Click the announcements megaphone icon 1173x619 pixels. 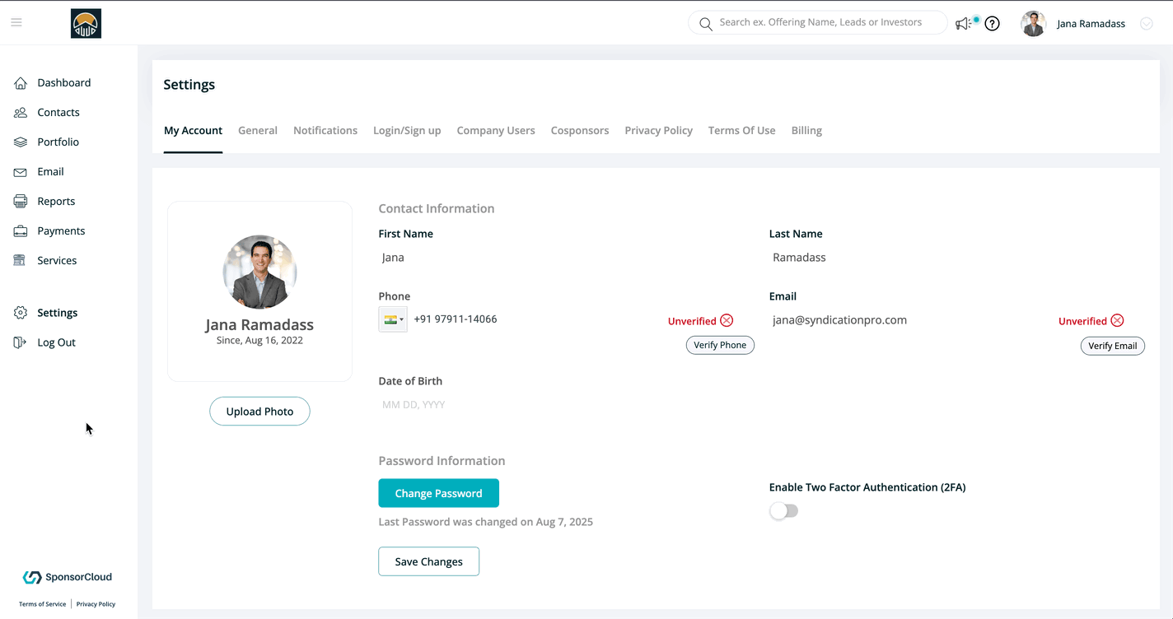point(963,23)
